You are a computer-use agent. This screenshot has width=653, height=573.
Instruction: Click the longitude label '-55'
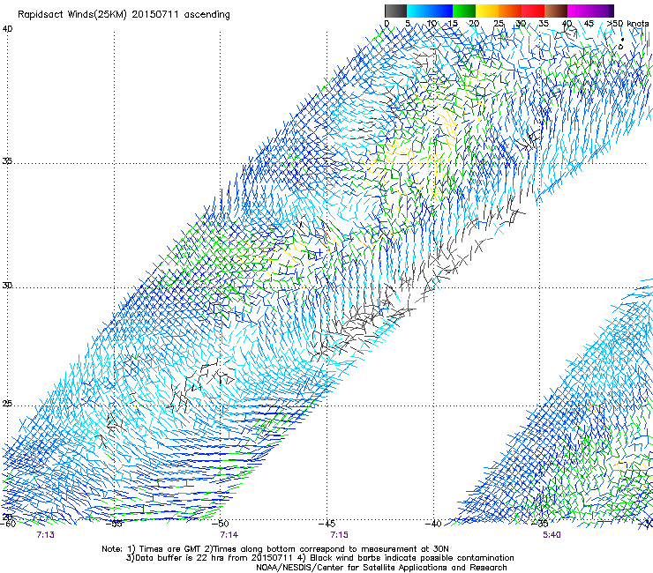pos(115,524)
